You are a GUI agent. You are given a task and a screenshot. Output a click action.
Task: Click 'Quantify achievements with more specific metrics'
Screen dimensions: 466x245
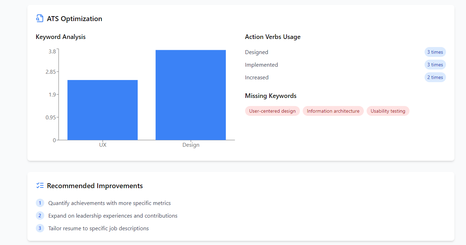[x=110, y=203]
